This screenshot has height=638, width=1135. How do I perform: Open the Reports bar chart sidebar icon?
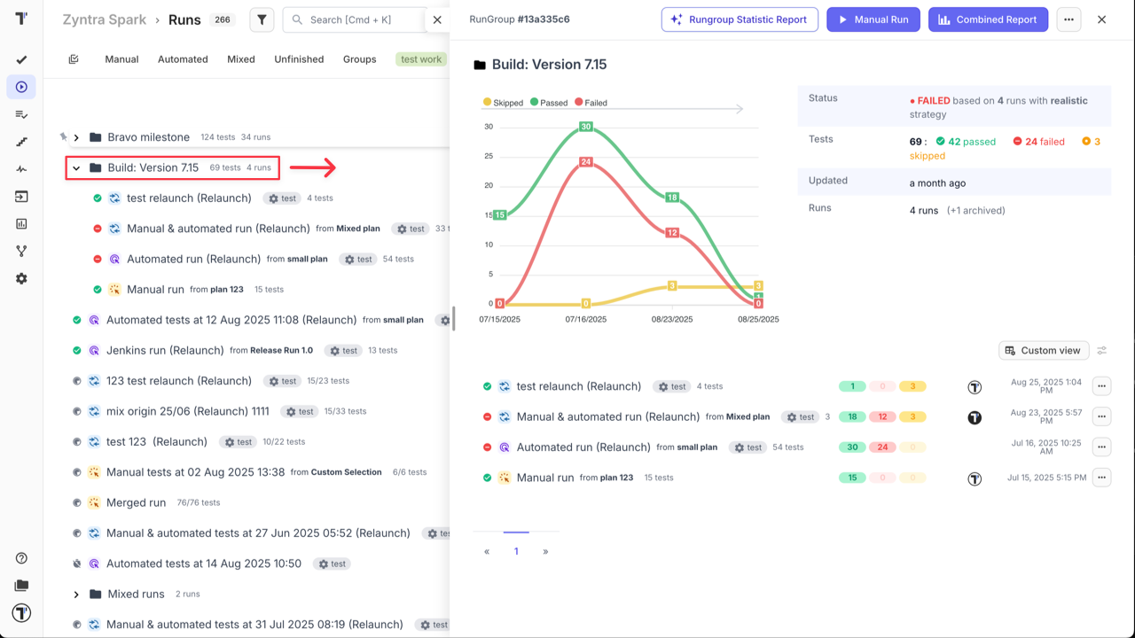point(21,223)
